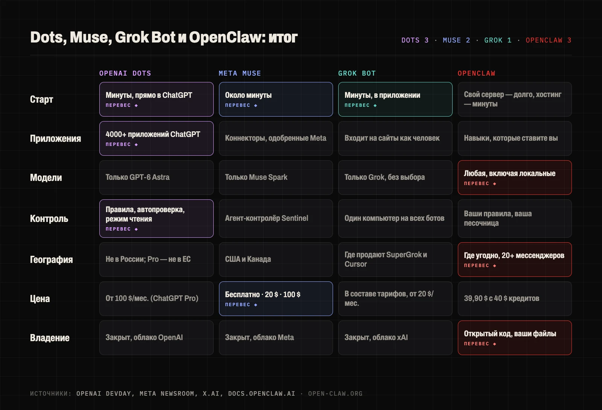Click the 'GROK 1' score

pos(498,40)
